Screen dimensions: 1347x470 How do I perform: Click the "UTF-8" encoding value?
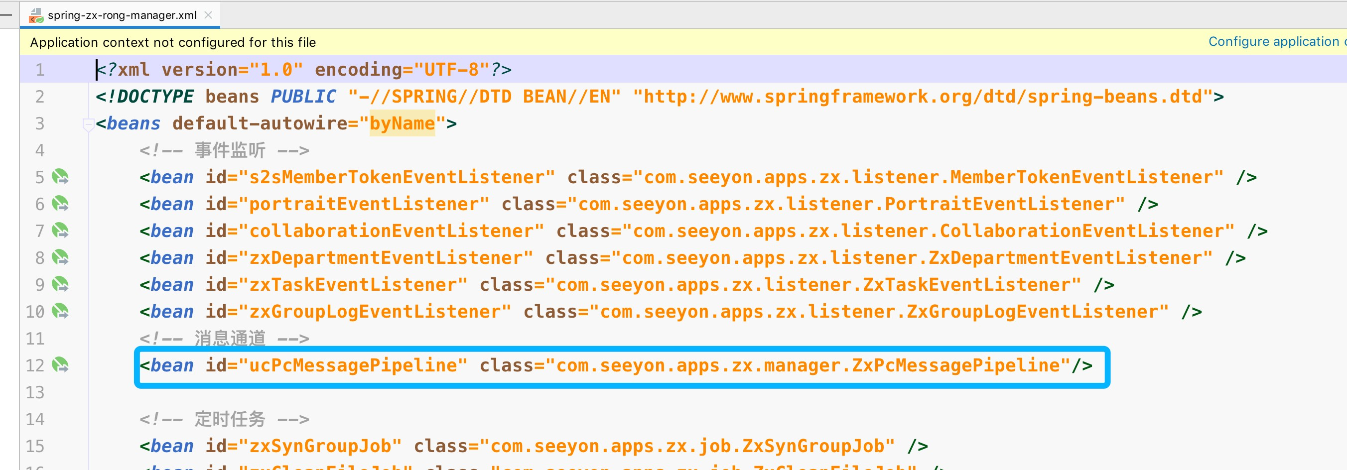[x=452, y=70]
